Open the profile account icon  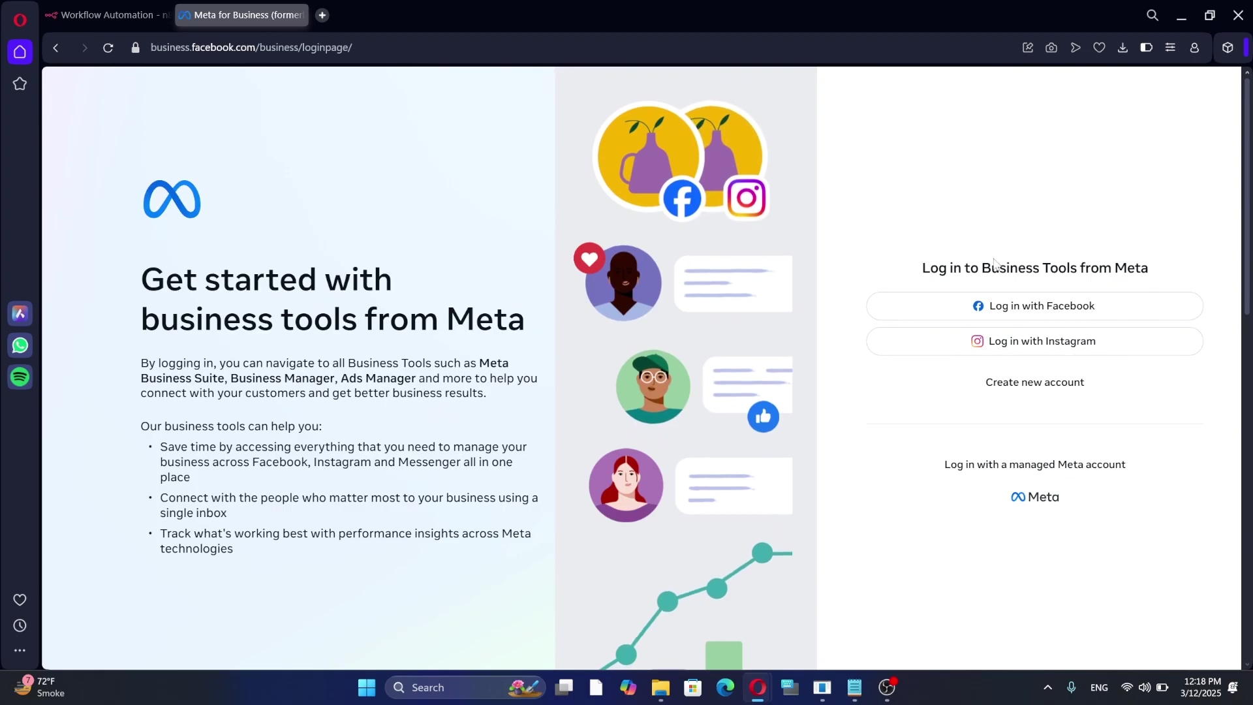(1194, 48)
